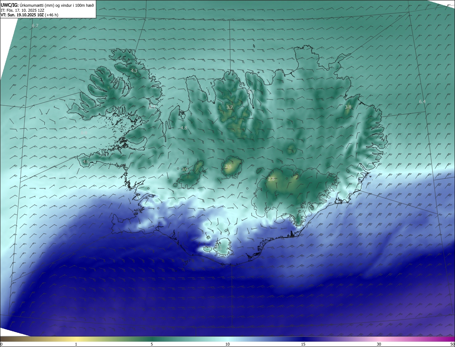The image size is (455, 347).
Task: Click the 4.6 value label on Snæfellsnes peninsula
Action: click(x=86, y=162)
